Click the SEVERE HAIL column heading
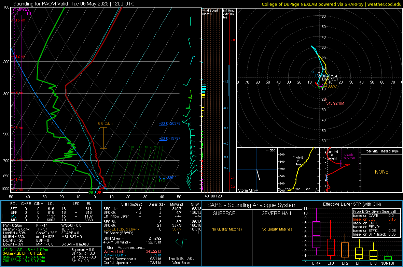The width and height of the screenshot is (403, 267). [277, 213]
